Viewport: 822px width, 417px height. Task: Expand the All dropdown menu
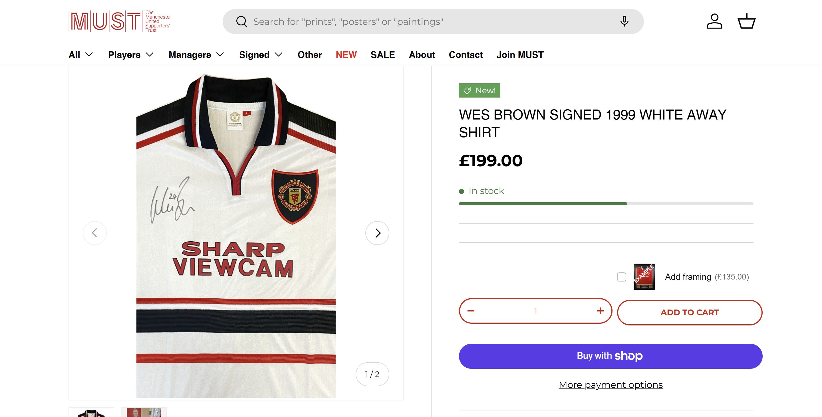pyautogui.click(x=81, y=55)
